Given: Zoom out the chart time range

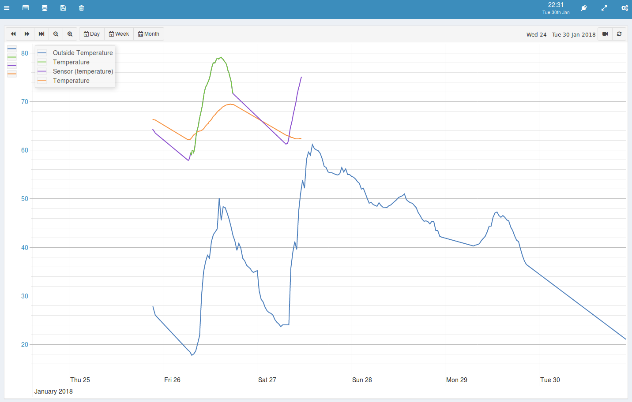Looking at the screenshot, I should click(56, 34).
